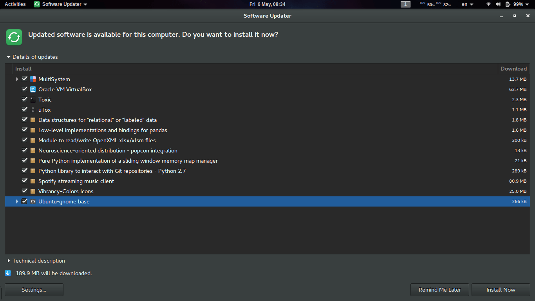
Task: Click the blue download arrow icon
Action: [8, 273]
